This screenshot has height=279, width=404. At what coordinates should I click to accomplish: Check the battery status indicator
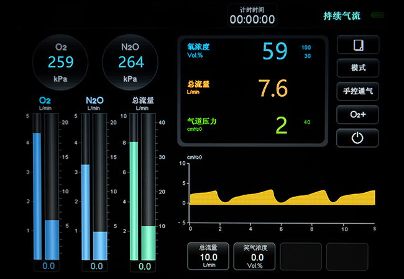[377, 15]
